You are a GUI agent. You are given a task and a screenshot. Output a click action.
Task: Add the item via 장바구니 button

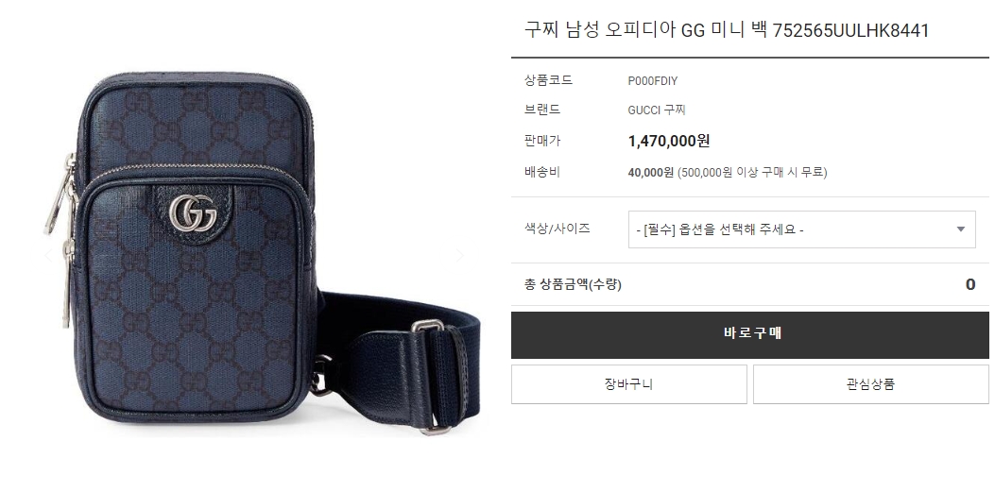point(629,384)
